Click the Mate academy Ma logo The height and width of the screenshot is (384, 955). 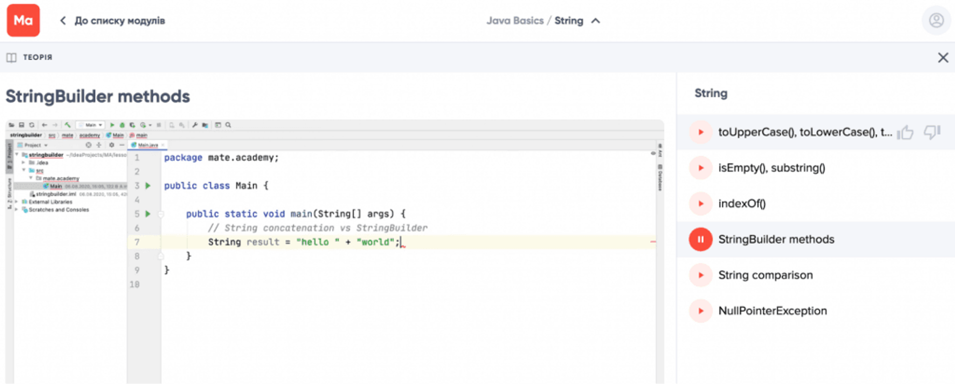click(23, 21)
